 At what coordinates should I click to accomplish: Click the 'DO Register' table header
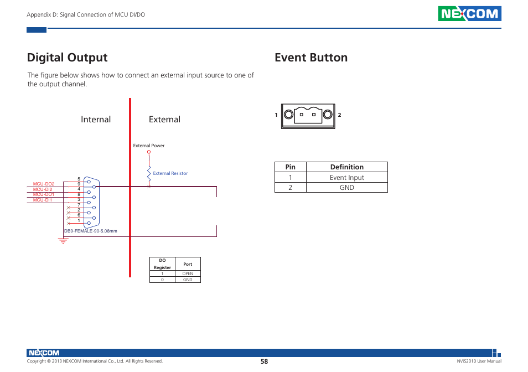coord(162,264)
